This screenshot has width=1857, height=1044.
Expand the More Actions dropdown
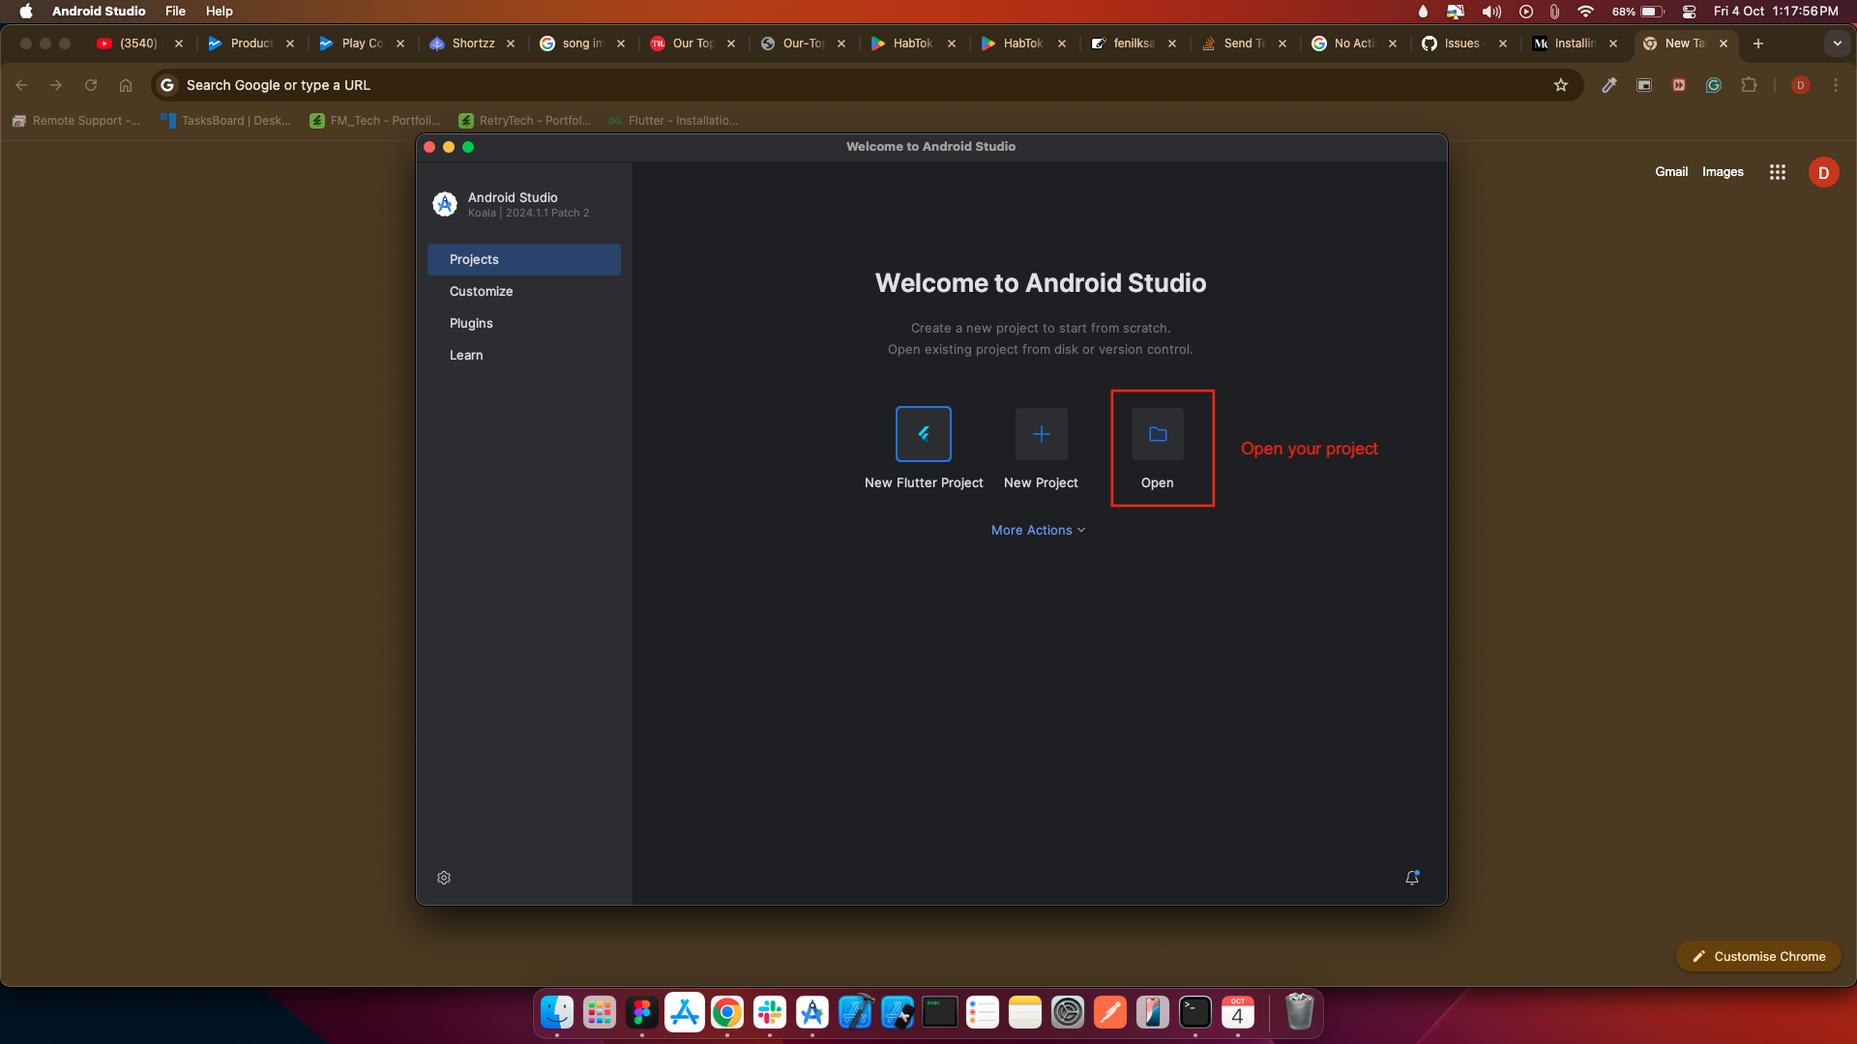coord(1038,529)
